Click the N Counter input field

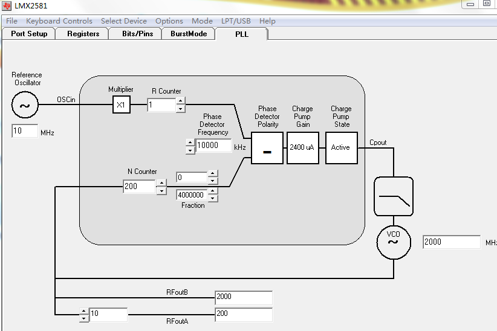[x=140, y=186]
